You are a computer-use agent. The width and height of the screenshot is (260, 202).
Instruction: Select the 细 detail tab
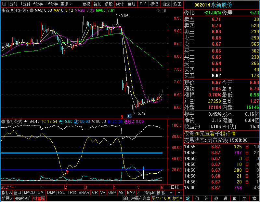point(206,198)
